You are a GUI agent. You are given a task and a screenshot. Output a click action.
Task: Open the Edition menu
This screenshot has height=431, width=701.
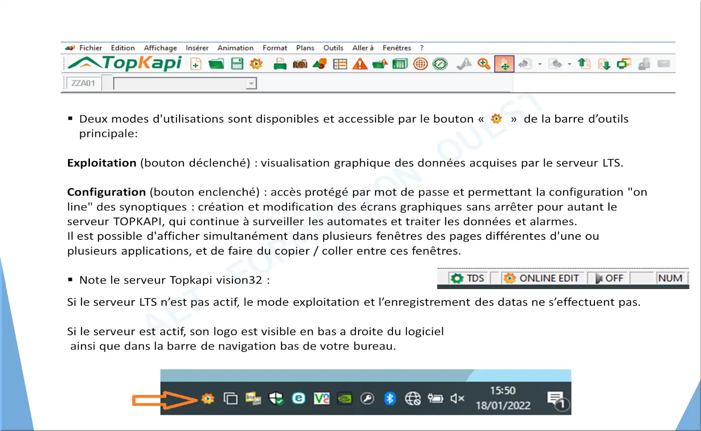tap(122, 48)
